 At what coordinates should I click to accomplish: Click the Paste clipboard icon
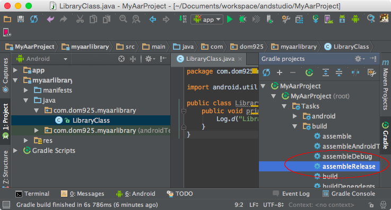(x=107, y=19)
